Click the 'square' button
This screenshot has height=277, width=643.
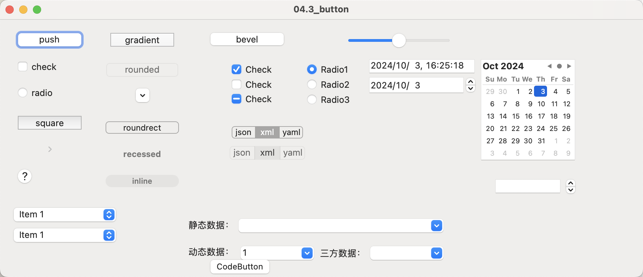click(x=50, y=123)
